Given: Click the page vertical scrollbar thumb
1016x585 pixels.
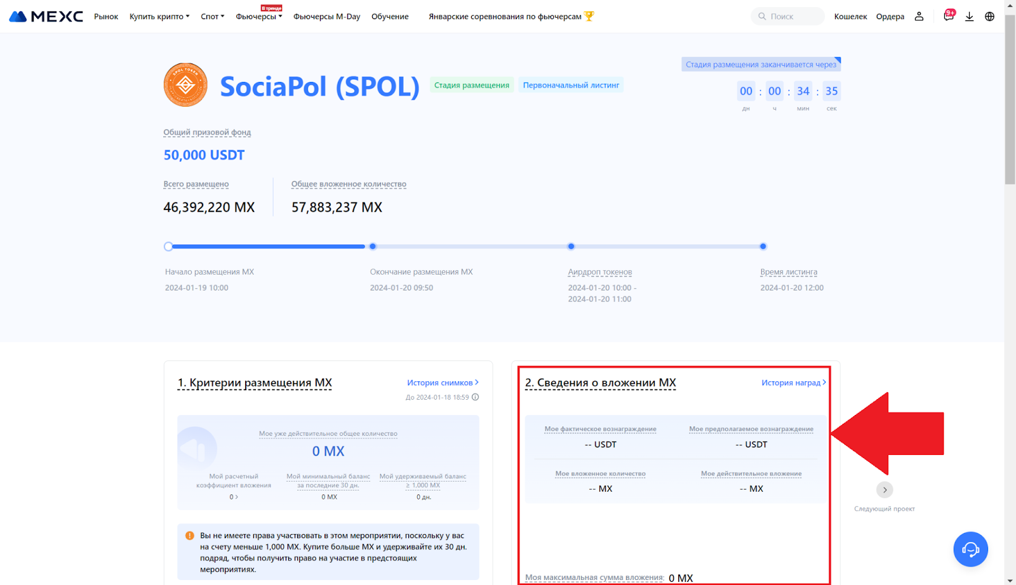Looking at the screenshot, I should tap(1010, 100).
